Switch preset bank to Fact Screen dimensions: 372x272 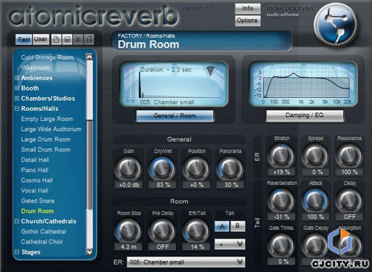pos(24,39)
